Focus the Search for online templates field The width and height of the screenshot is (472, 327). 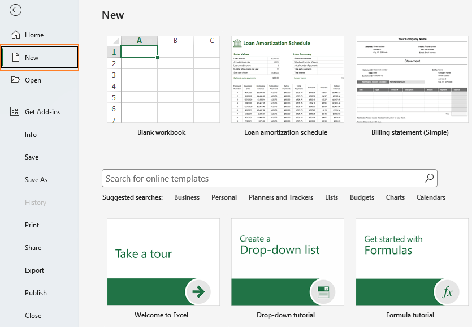click(x=270, y=178)
